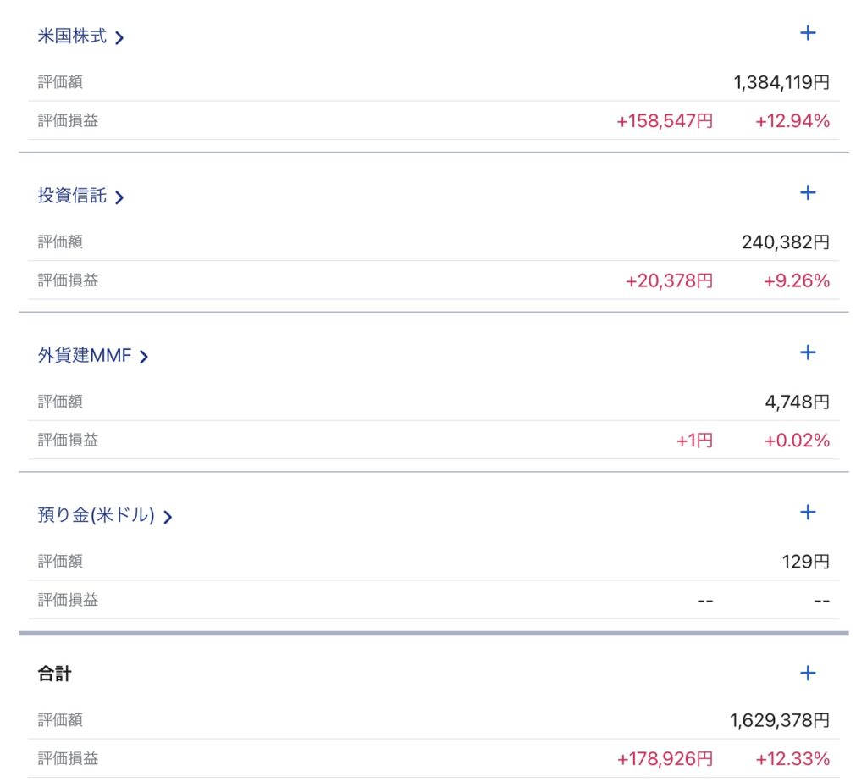Open the 預り金(米ドル) link

(97, 515)
